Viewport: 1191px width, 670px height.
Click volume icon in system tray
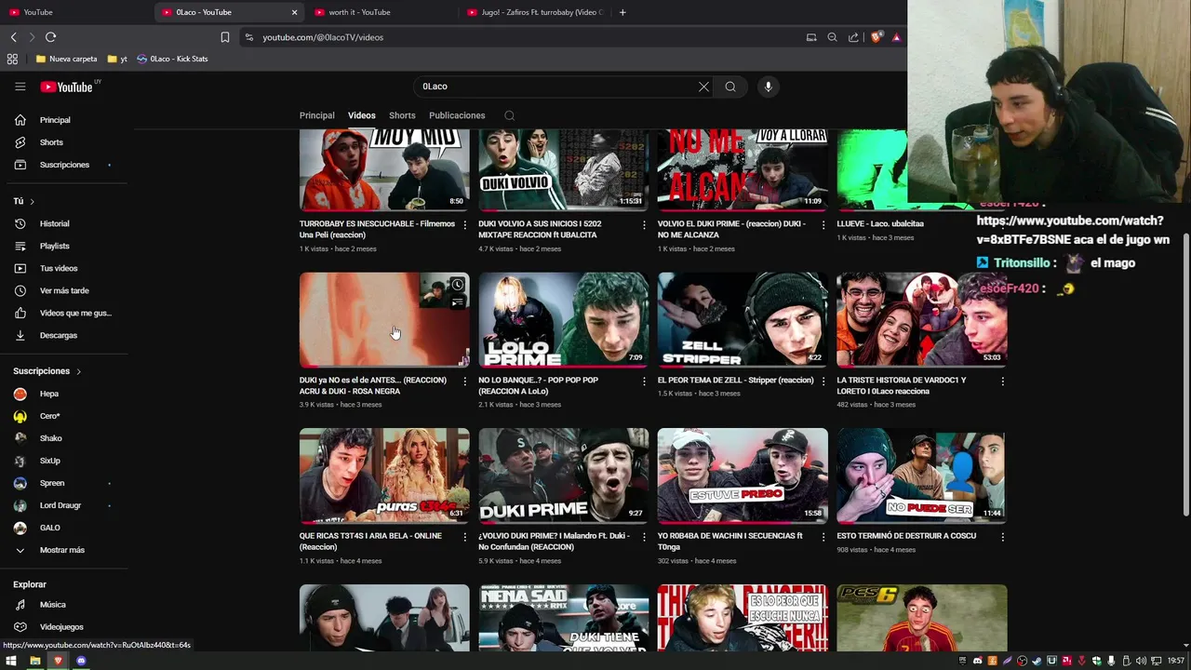tap(1141, 661)
